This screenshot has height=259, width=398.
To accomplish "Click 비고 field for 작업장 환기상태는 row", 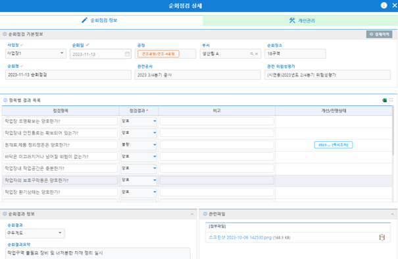I will pyautogui.click(x=217, y=192).
